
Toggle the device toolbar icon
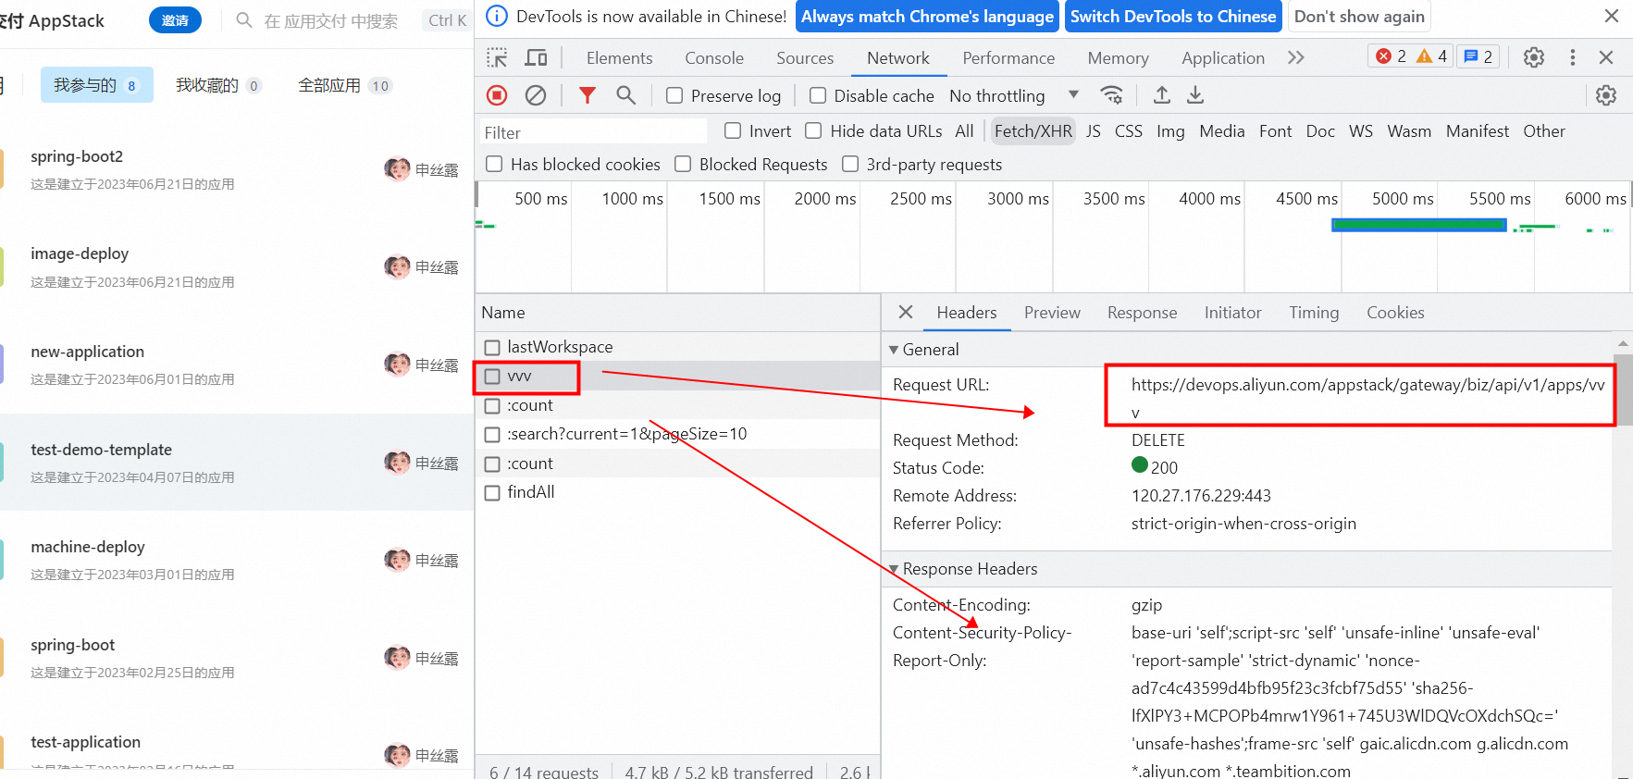[x=537, y=57]
